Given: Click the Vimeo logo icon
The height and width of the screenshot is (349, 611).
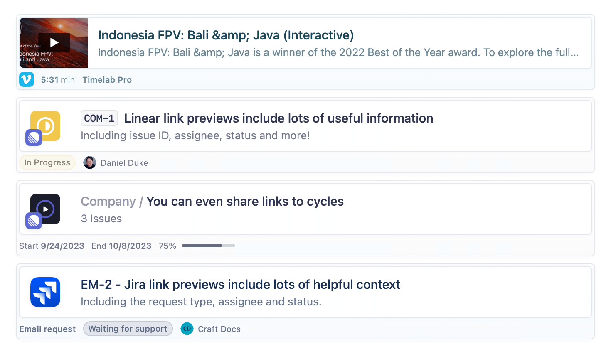Looking at the screenshot, I should pyautogui.click(x=27, y=79).
